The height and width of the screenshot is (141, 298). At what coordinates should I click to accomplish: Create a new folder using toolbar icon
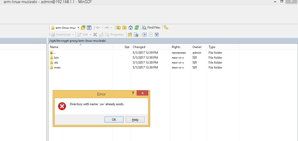(x=130, y=35)
